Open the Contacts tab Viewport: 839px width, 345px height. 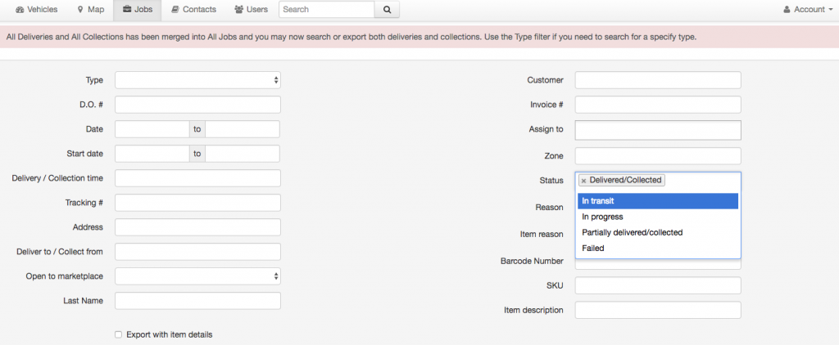[x=193, y=10]
